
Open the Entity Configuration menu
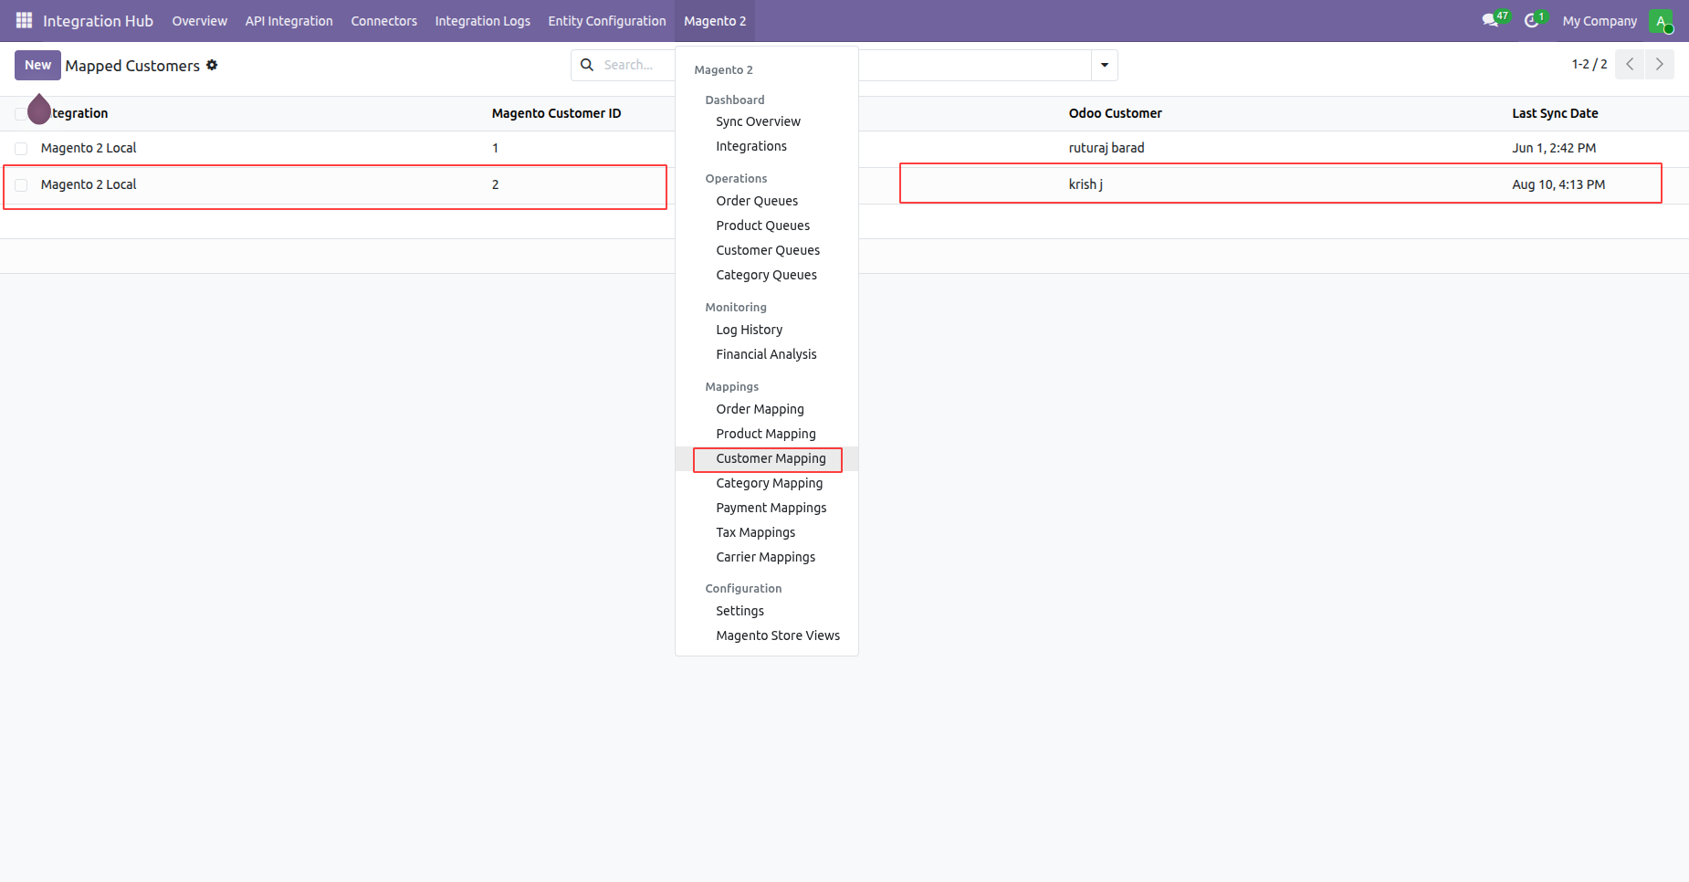pos(607,21)
